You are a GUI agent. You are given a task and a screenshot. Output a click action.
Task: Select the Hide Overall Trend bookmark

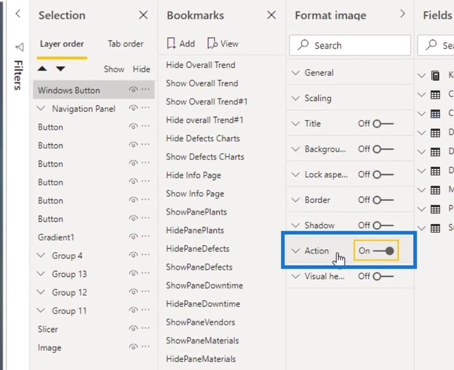[x=200, y=65]
